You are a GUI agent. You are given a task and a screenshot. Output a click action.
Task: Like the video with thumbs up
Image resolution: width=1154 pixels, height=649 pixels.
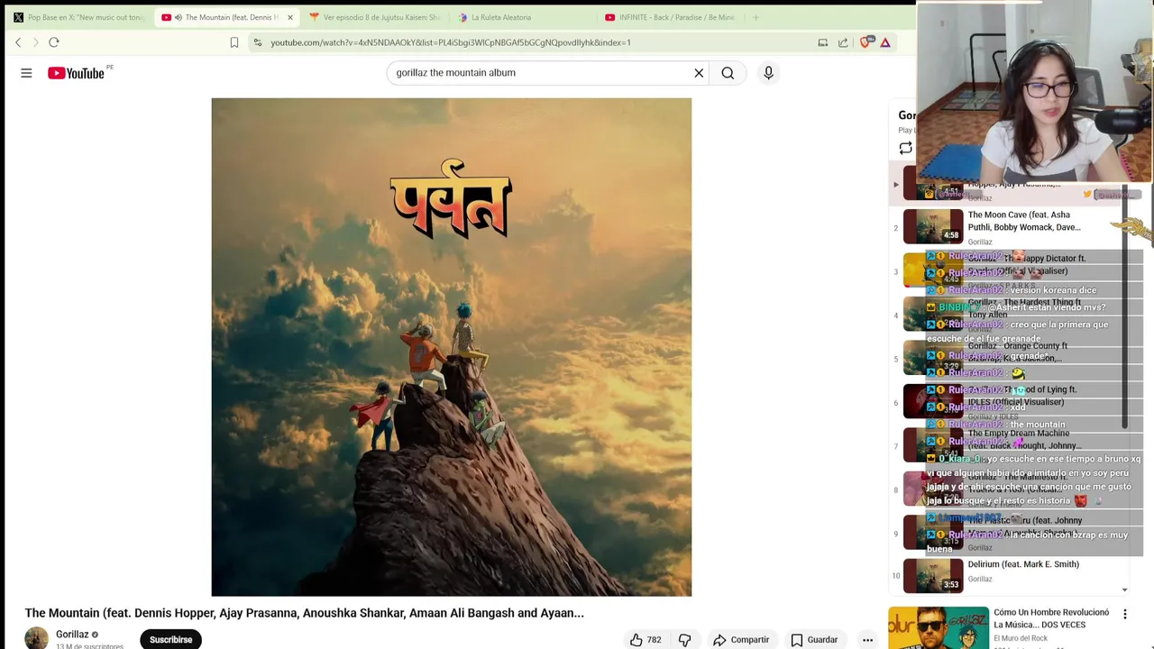(637, 640)
